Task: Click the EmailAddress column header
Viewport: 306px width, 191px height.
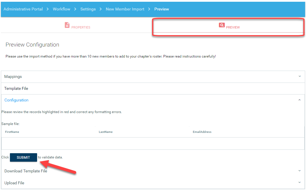Action: coord(202,132)
